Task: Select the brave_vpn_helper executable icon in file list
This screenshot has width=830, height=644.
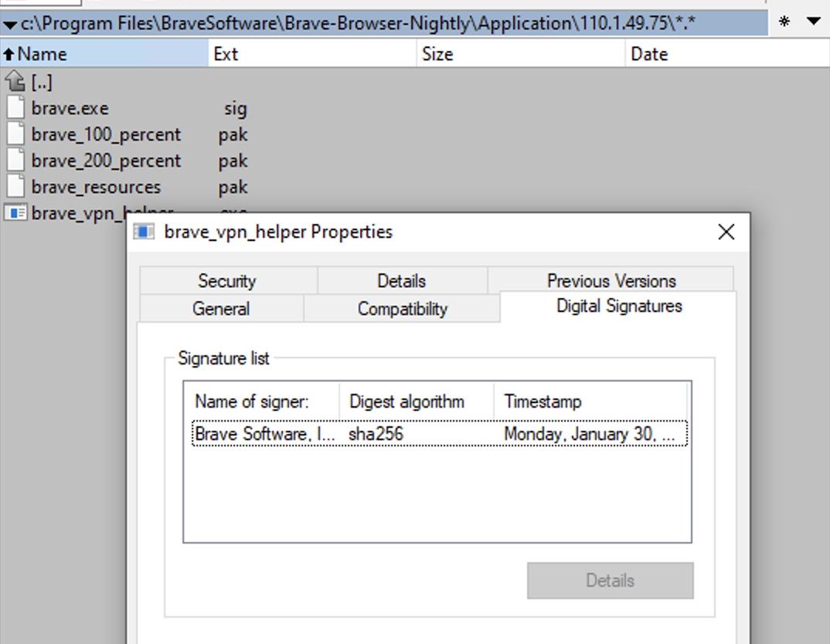Action: point(15,212)
